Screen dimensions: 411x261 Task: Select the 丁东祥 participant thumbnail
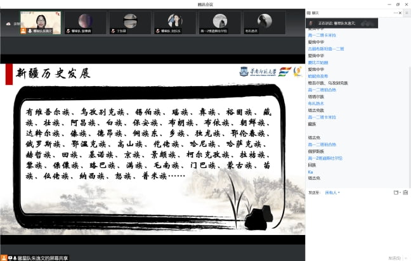coord(130,22)
